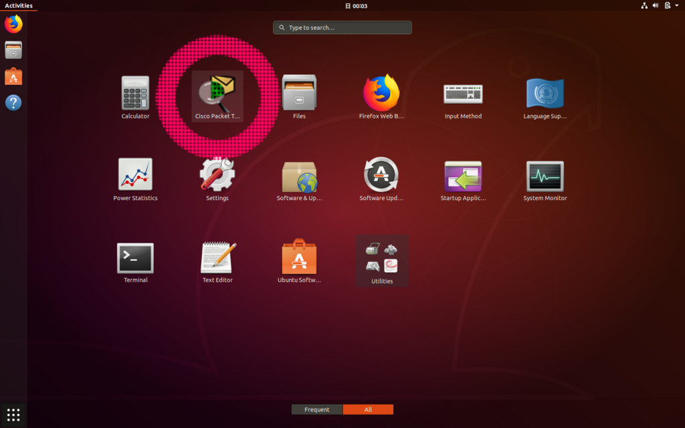Click Firefox icon in the dock
This screenshot has height=428, width=685.
(13, 24)
